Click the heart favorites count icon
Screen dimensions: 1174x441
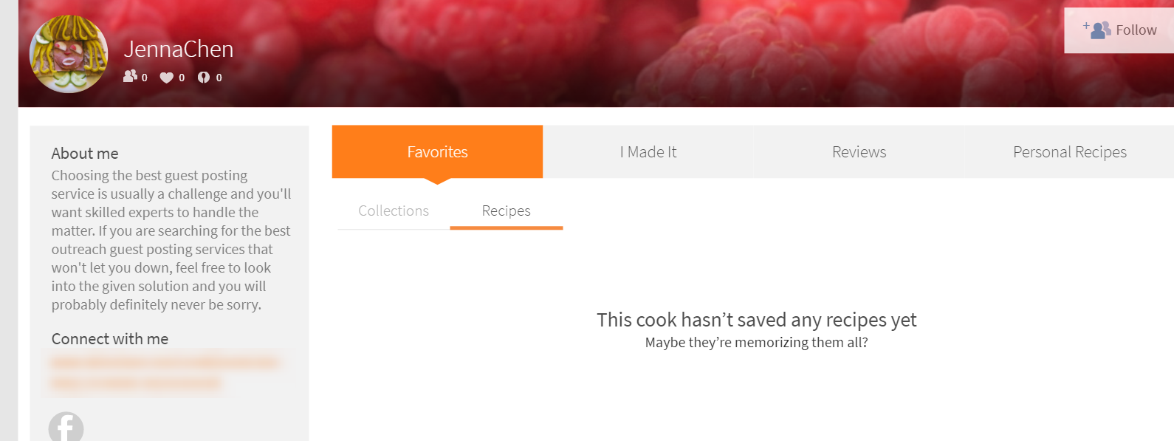point(167,78)
